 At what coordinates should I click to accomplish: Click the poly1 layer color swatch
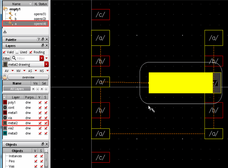pyautogui.click(x=5, y=102)
